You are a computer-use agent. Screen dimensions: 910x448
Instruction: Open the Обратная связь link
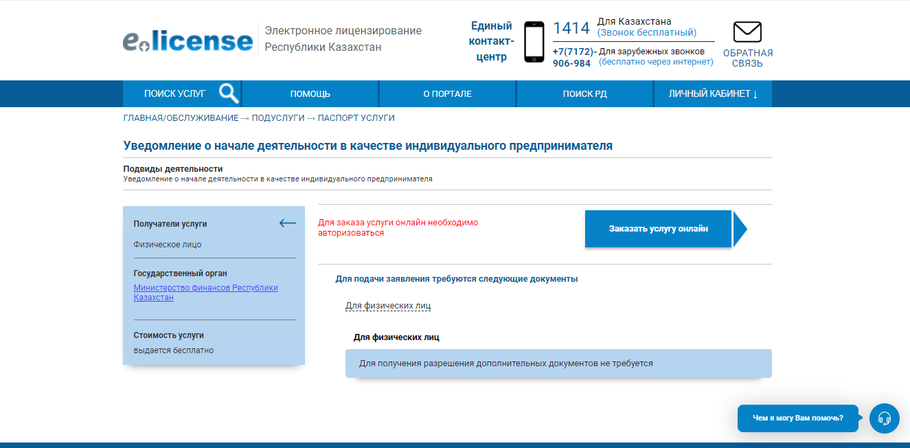[x=748, y=58]
